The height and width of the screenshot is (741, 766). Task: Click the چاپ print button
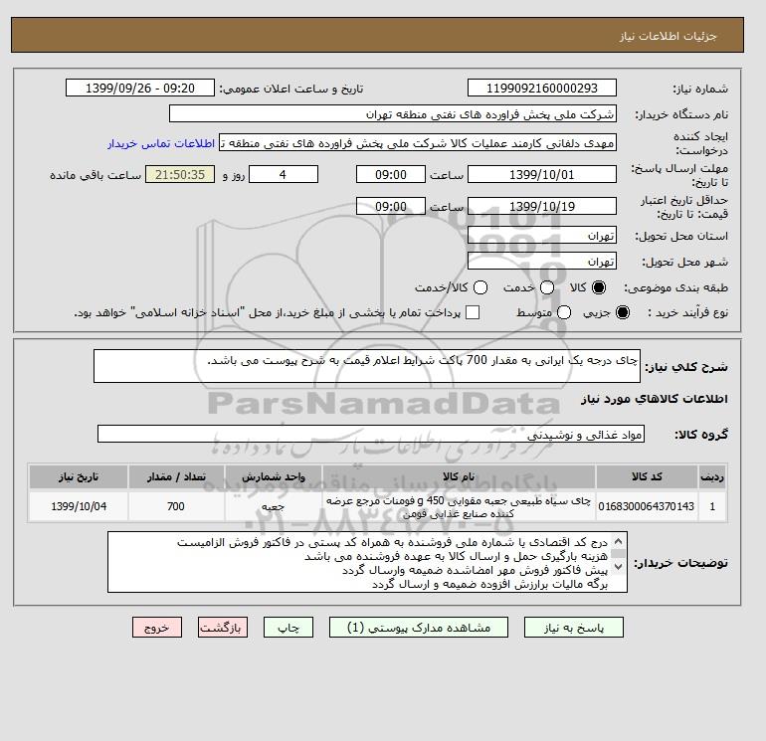click(x=288, y=628)
